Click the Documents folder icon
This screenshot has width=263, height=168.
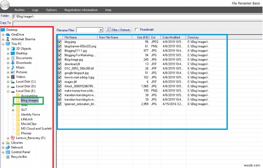(x=13, y=58)
